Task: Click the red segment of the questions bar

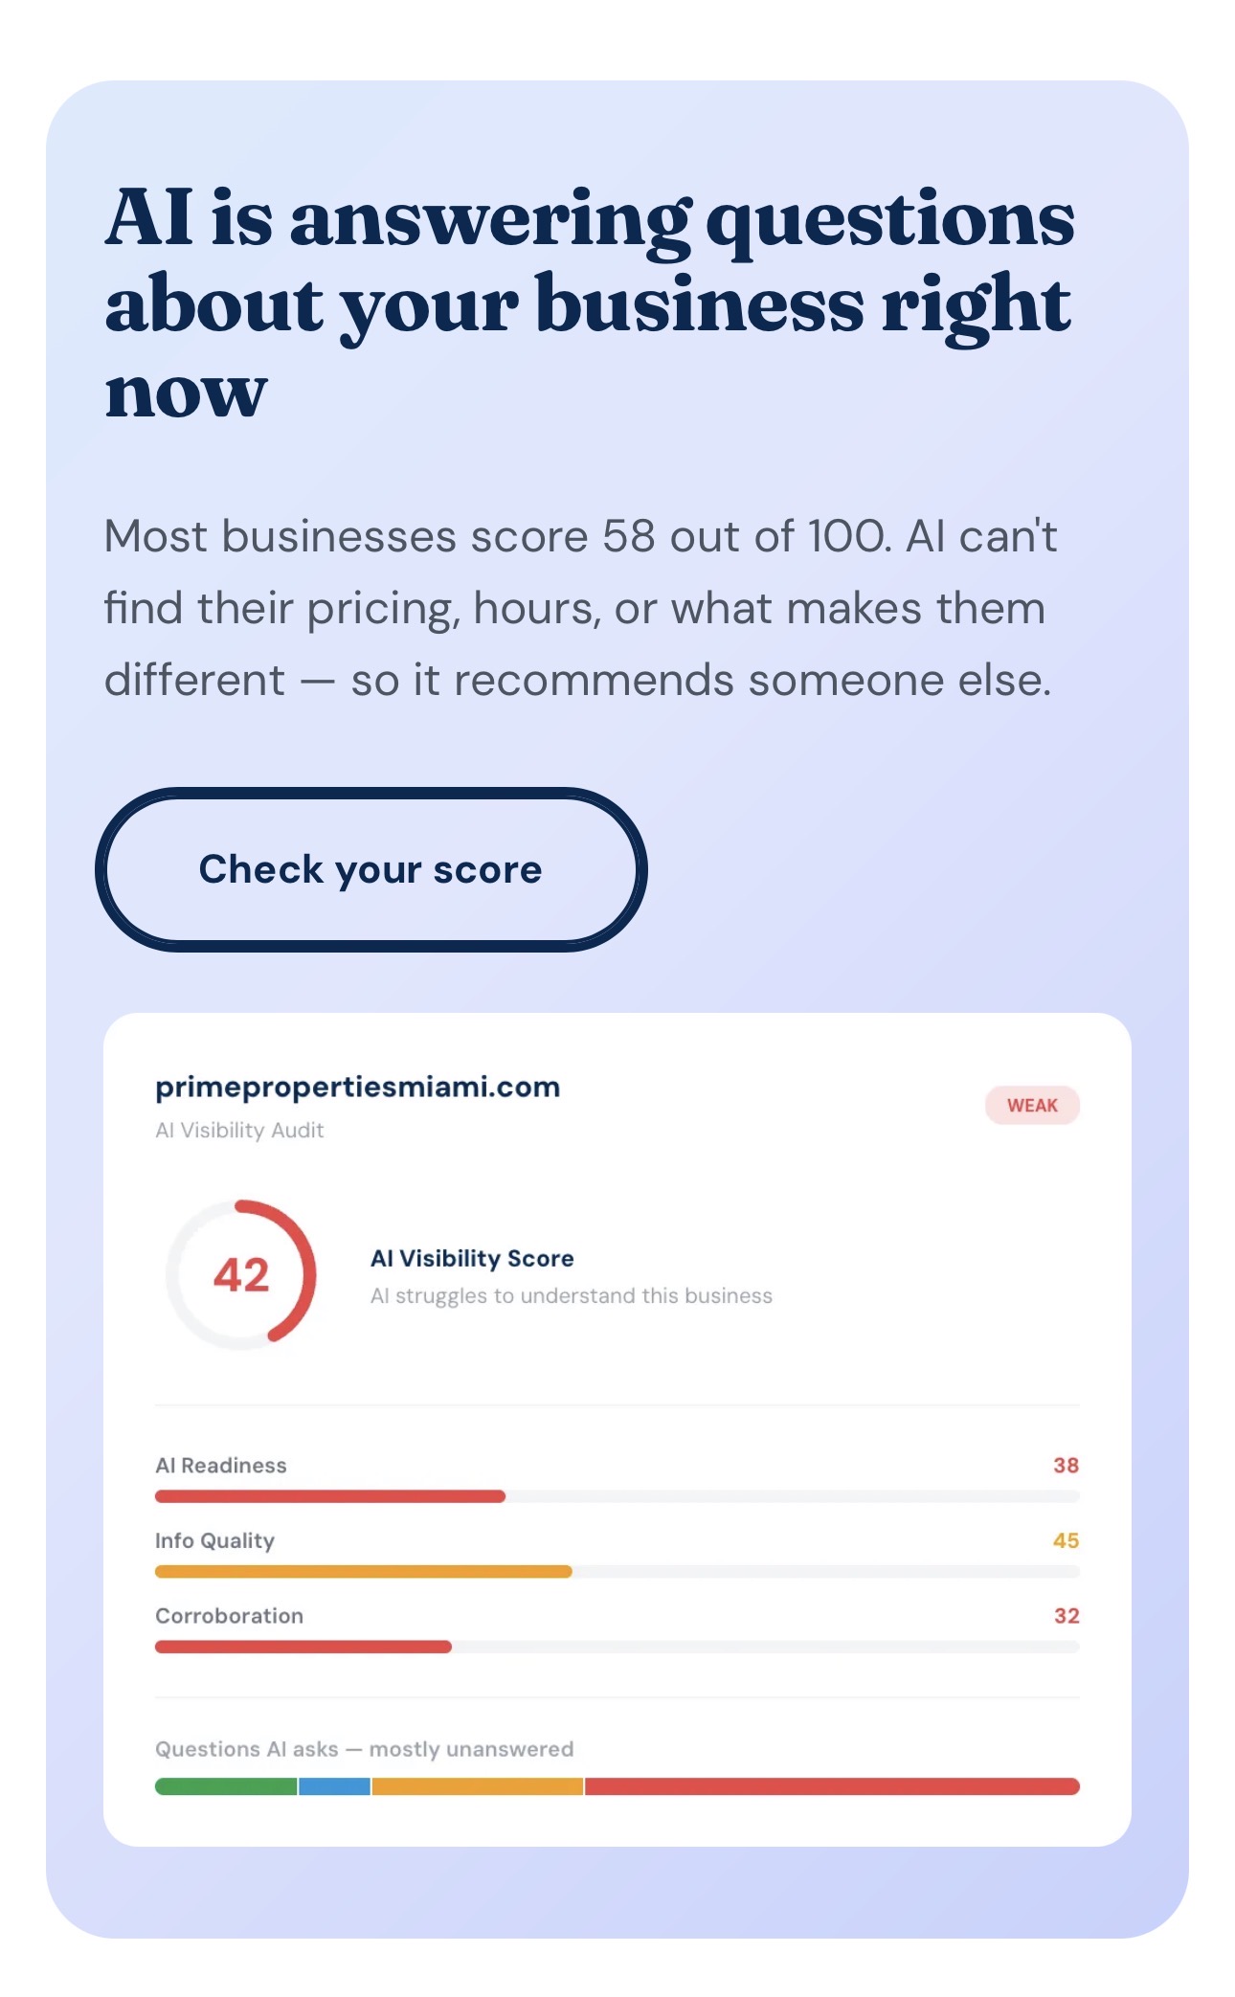Action: click(831, 1786)
